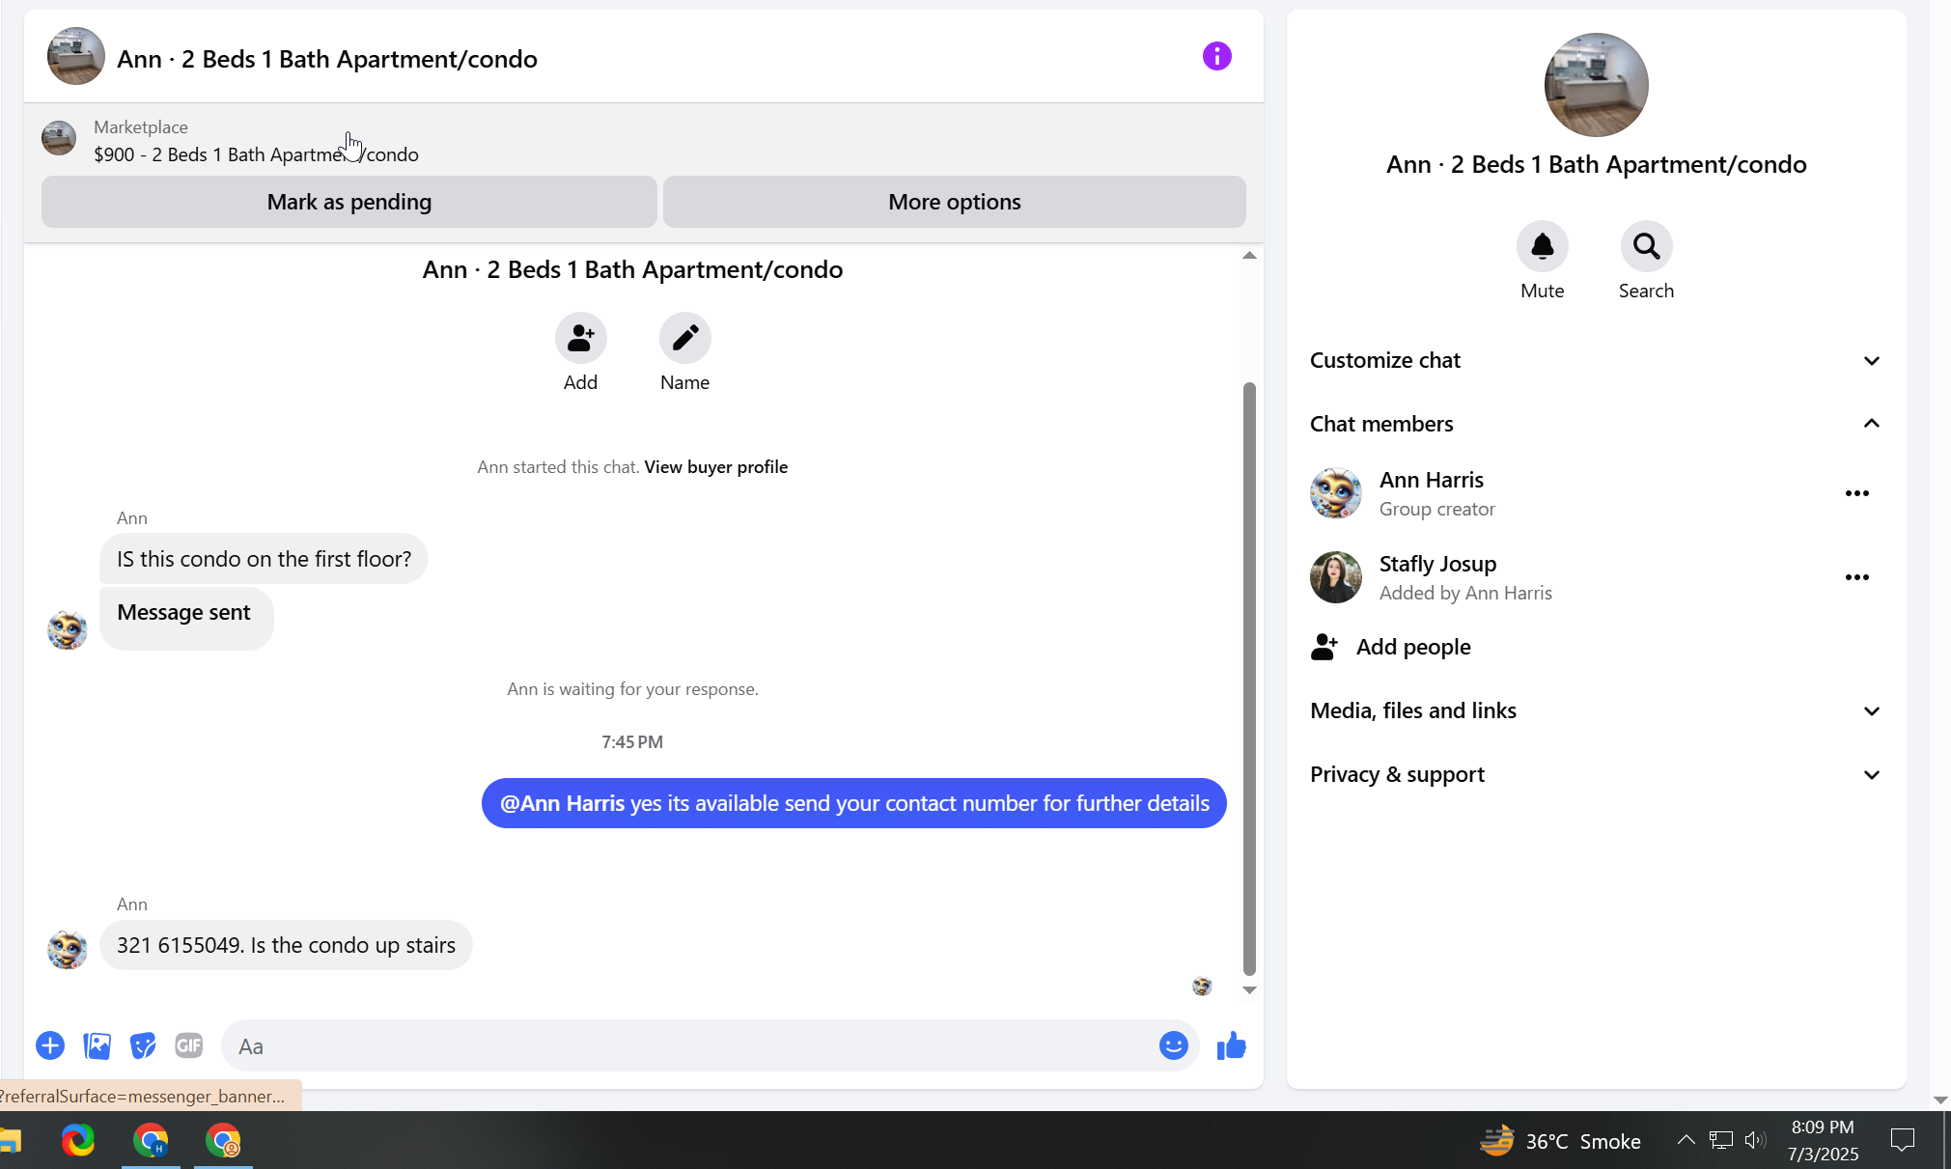Open options menu for Ann Harris

(x=1856, y=493)
